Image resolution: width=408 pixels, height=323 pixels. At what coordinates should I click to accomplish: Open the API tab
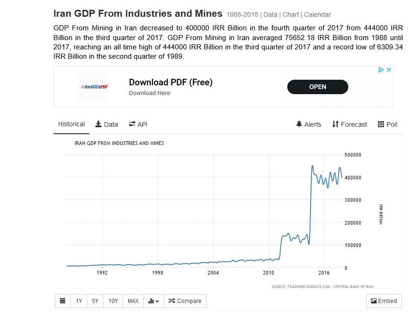point(138,124)
